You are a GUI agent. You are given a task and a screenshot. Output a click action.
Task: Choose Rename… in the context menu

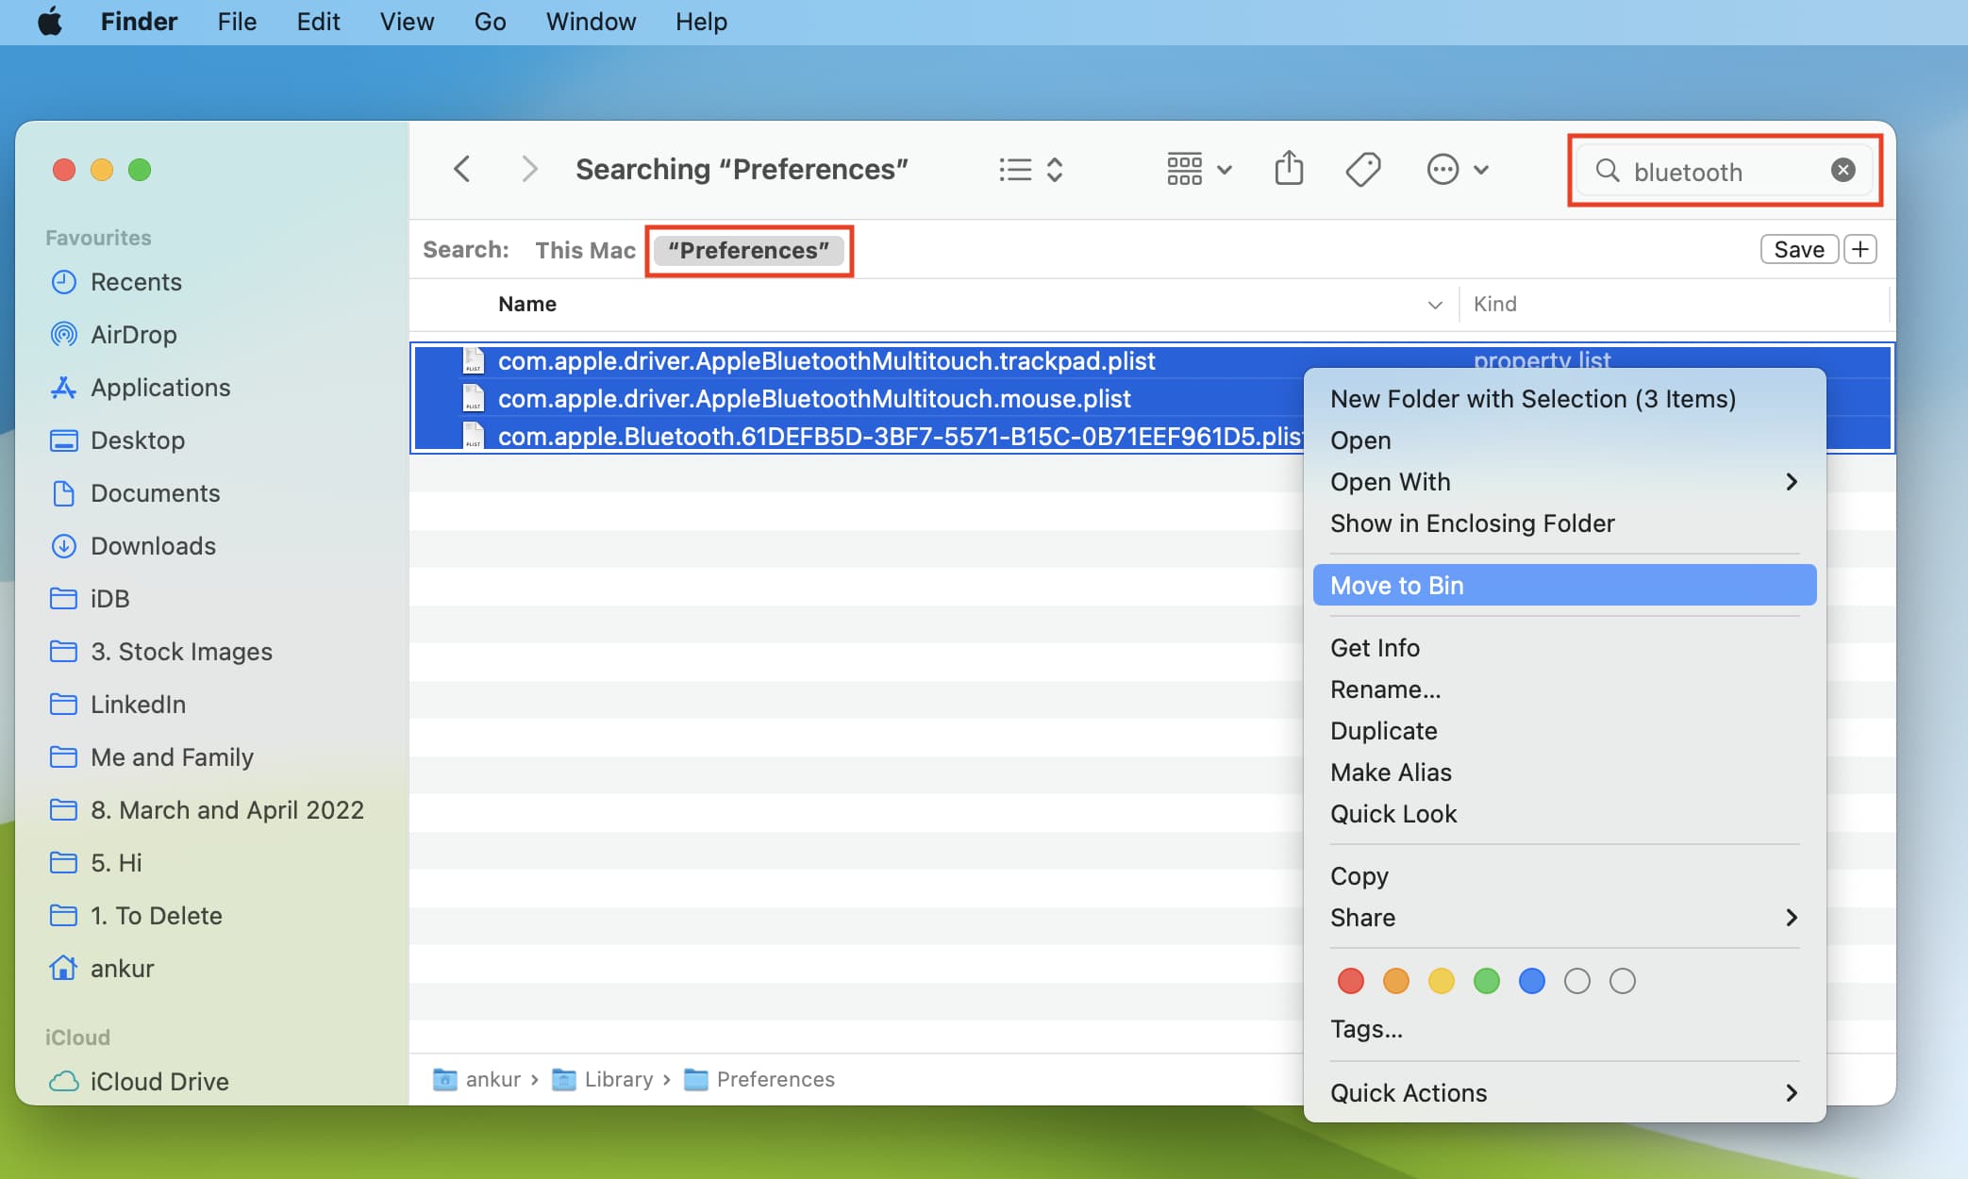click(1564, 689)
